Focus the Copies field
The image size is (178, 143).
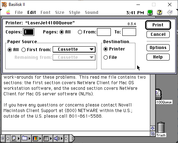click(x=28, y=32)
